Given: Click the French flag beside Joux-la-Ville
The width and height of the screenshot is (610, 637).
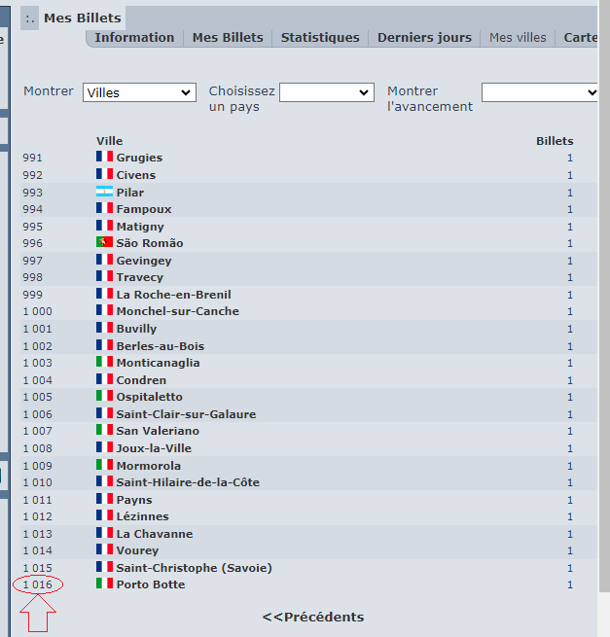Looking at the screenshot, I should (x=104, y=448).
